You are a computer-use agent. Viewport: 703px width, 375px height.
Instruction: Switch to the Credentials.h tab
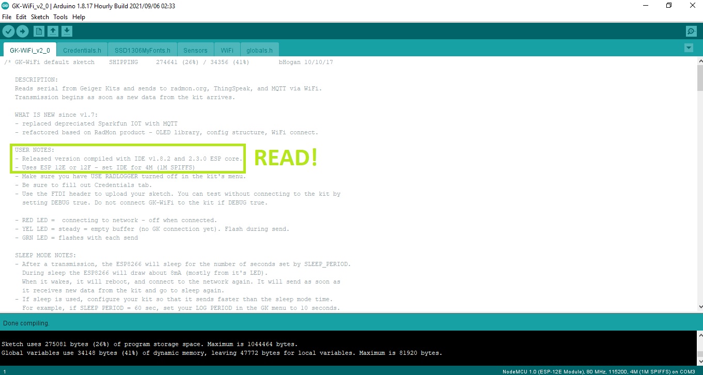[x=82, y=50]
